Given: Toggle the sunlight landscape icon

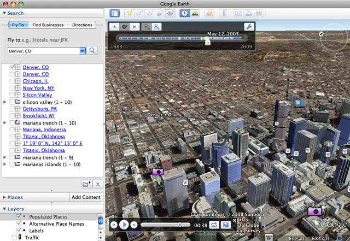Looking at the screenshot, I should pyautogui.click(x=195, y=13).
